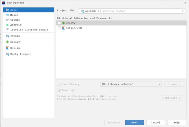Click the 'Additional Libraries and Frameworks' label

click(85, 18)
